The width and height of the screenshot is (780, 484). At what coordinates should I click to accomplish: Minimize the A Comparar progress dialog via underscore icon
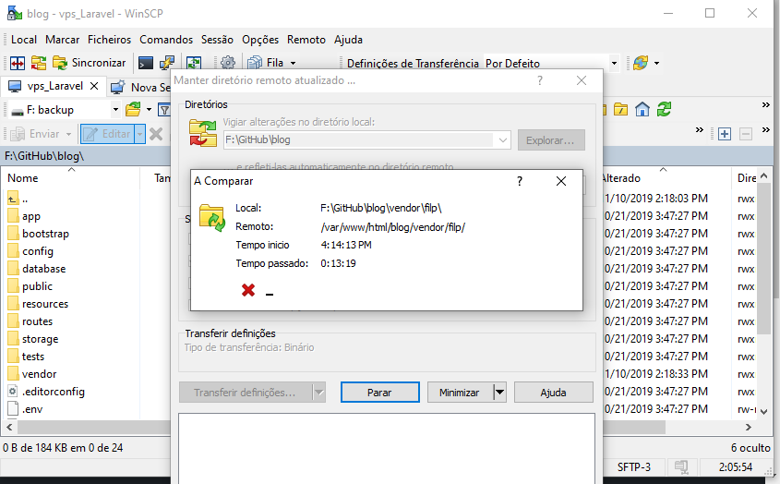coord(270,294)
